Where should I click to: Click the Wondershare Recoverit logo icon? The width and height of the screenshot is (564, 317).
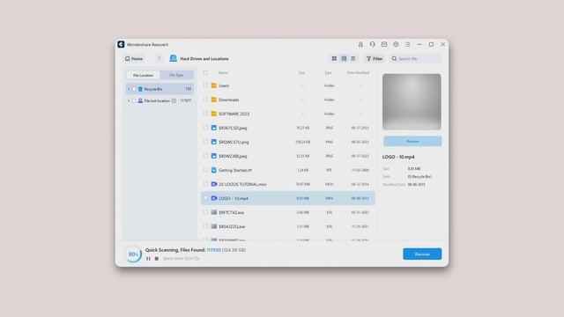tap(121, 44)
